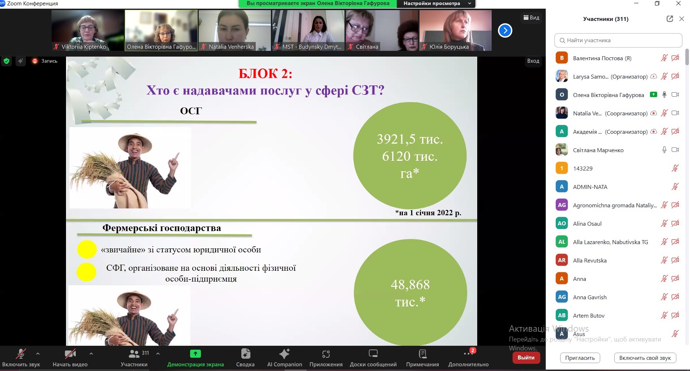690x371 pixels.
Task: Pop out the participants panel
Action: [x=669, y=19]
